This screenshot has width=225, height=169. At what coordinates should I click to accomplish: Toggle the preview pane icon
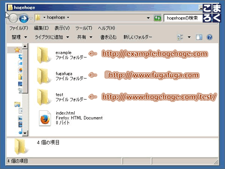point(199,37)
